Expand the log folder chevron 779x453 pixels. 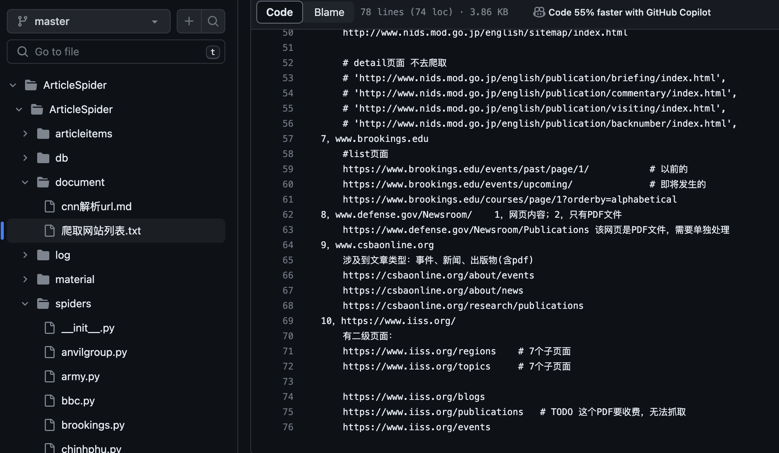tap(25, 255)
